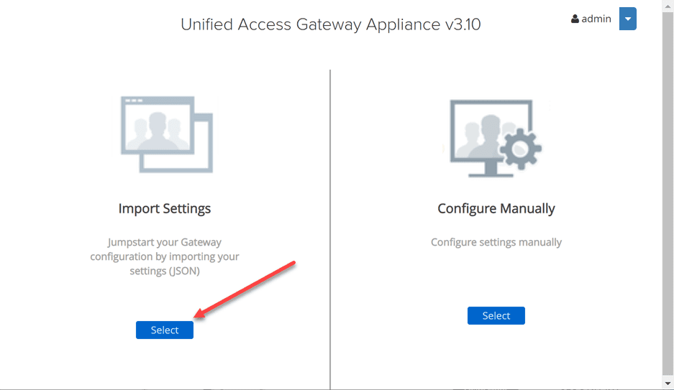This screenshot has height=390, width=674.
Task: Click the scrollbar up arrow
Action: point(668,4)
